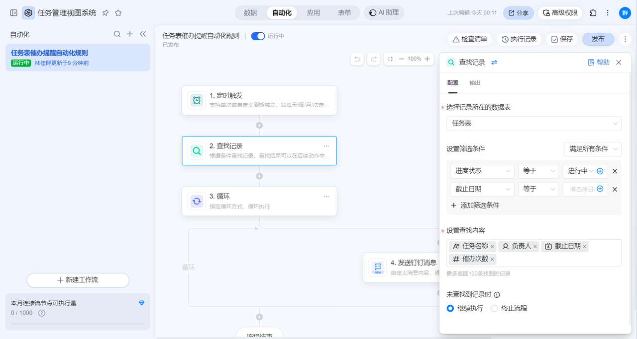Switch to the 输出 tab

475,83
